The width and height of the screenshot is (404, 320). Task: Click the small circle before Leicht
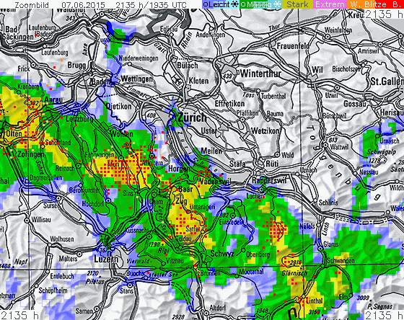[206, 4]
